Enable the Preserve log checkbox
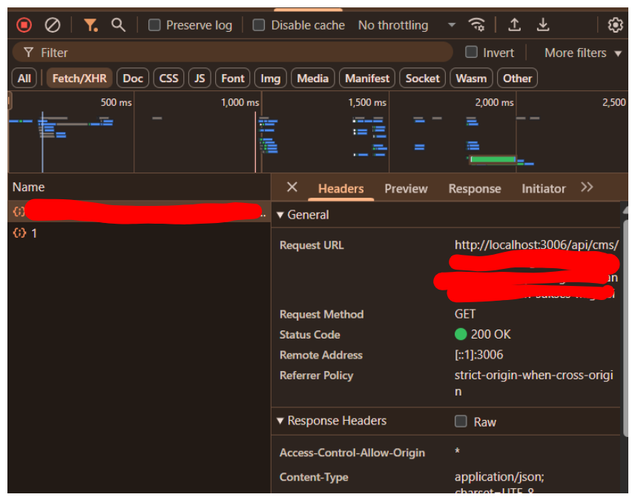Image resolution: width=635 pixels, height=500 pixels. 154,25
